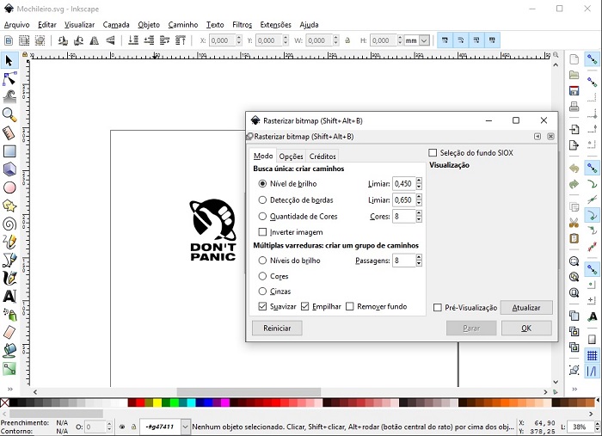Select the Rectangle tool

point(9,150)
